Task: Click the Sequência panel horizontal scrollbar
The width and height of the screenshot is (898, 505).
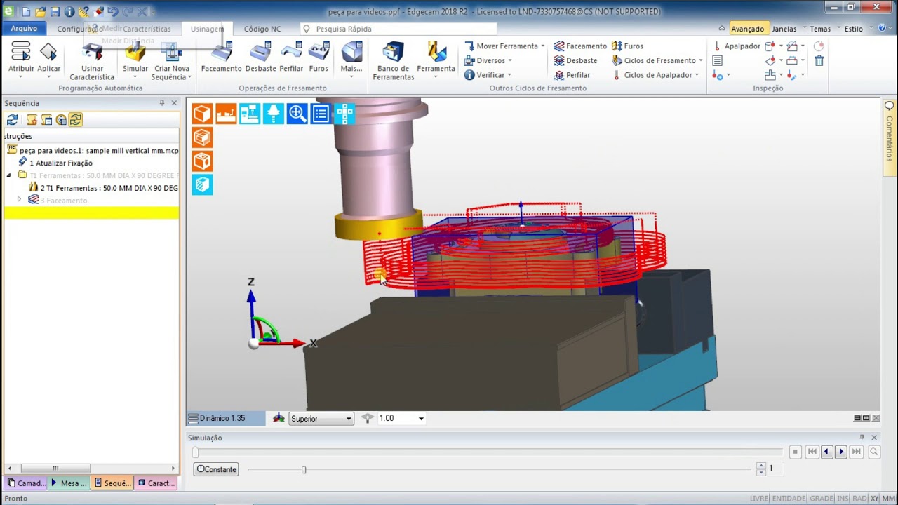Action: point(55,469)
